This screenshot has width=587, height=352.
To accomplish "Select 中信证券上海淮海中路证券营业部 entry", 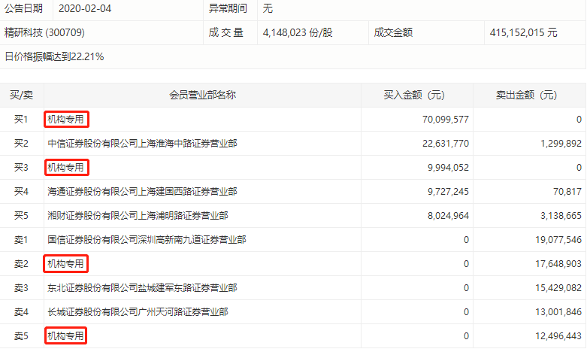I will (142, 144).
